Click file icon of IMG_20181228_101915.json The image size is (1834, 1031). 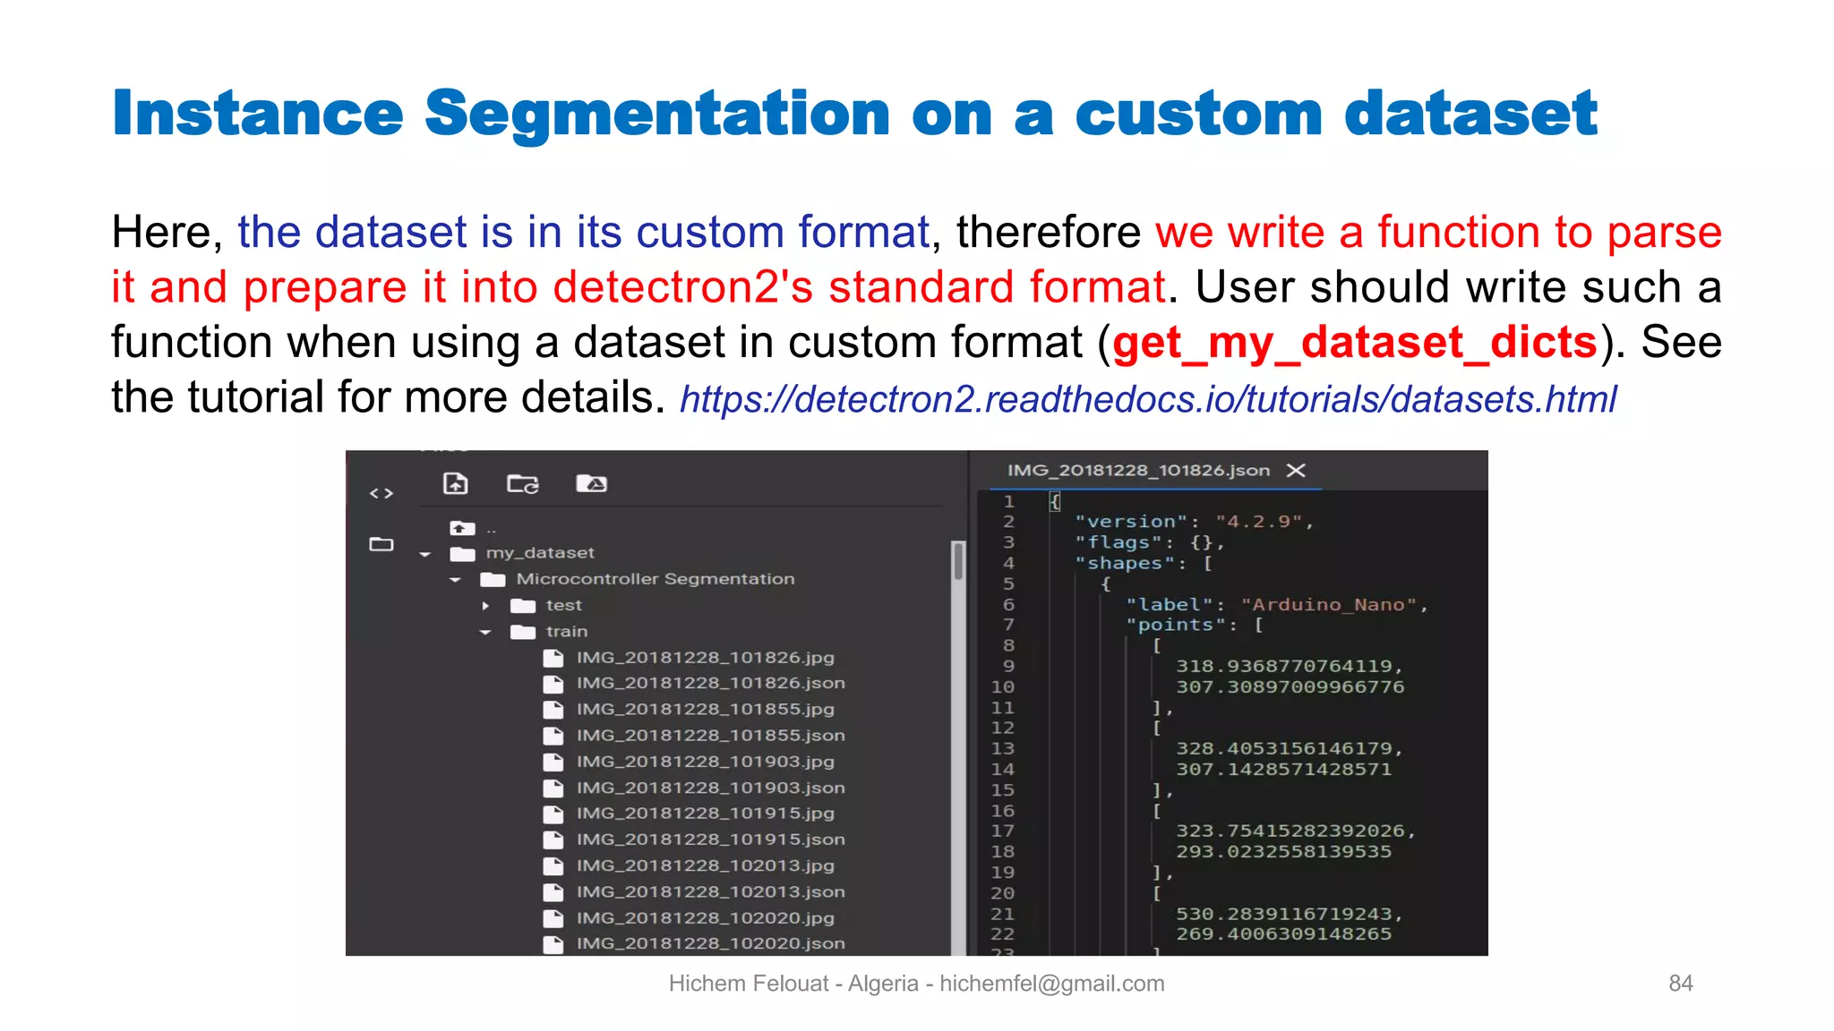pos(553,840)
